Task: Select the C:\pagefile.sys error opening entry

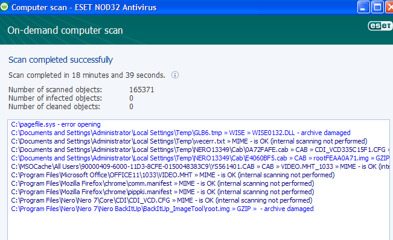Action: [56, 124]
